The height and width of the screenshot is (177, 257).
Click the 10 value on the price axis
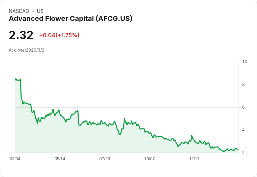point(244,62)
